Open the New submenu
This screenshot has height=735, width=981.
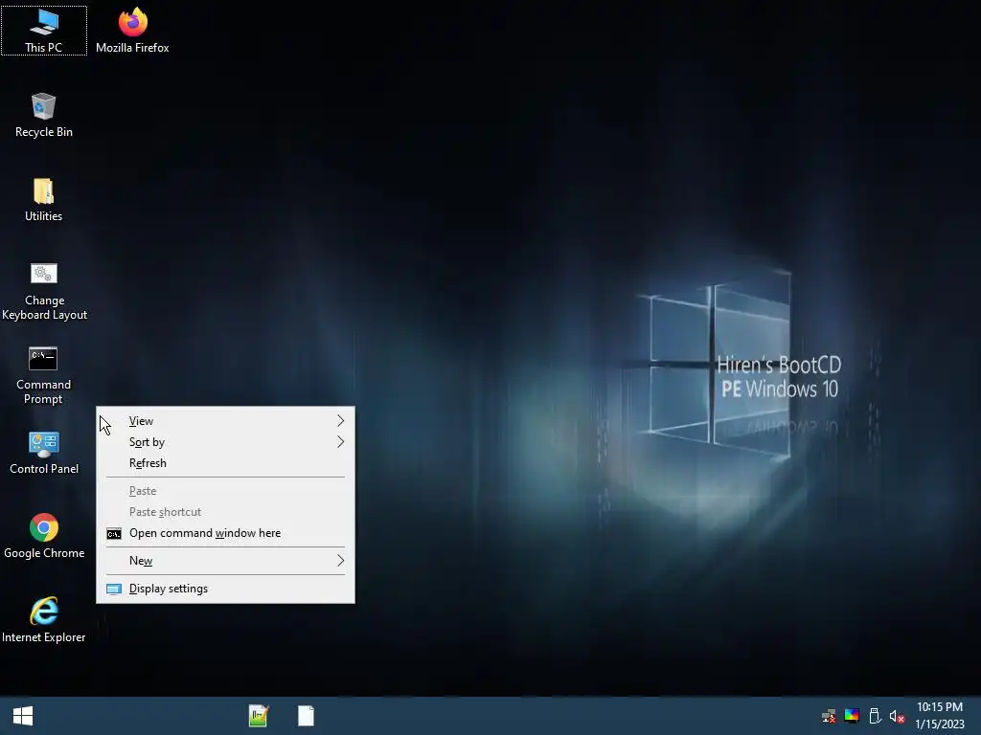coord(225,561)
